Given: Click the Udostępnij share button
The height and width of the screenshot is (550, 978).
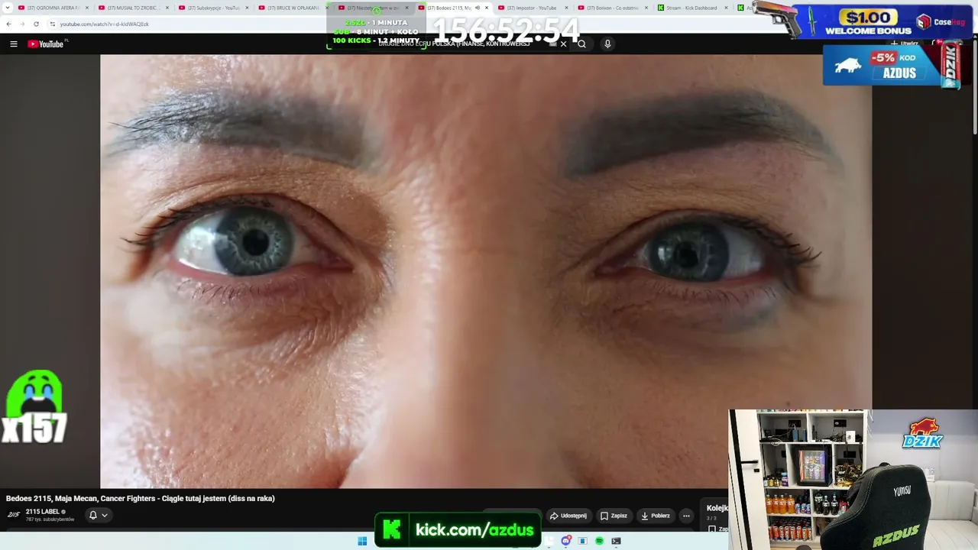Looking at the screenshot, I should pos(568,516).
